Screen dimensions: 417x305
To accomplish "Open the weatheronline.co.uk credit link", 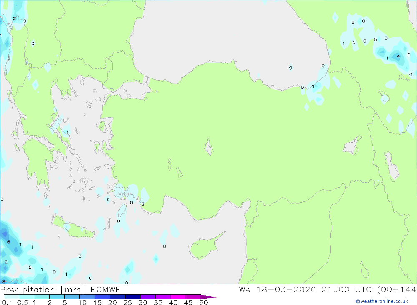I will pyautogui.click(x=382, y=301).
